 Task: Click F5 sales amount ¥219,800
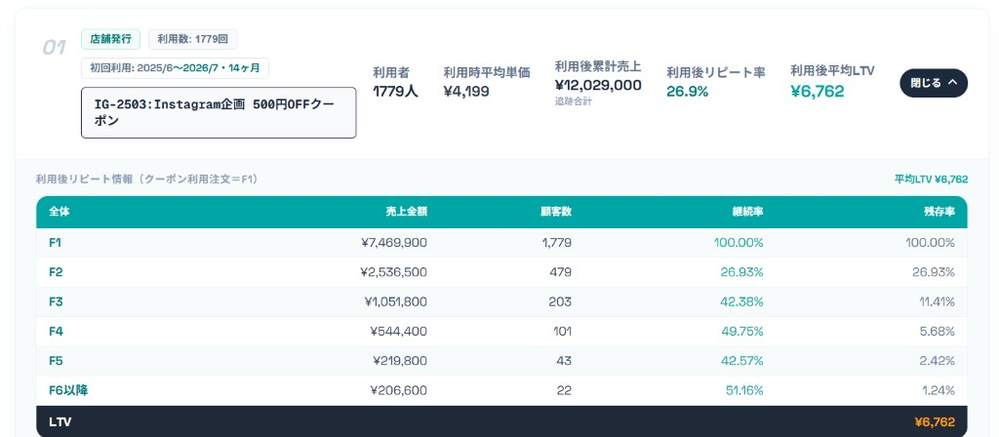coord(399,361)
